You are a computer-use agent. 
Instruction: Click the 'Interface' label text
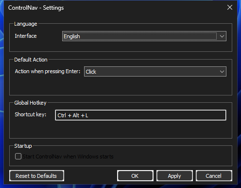point(26,36)
